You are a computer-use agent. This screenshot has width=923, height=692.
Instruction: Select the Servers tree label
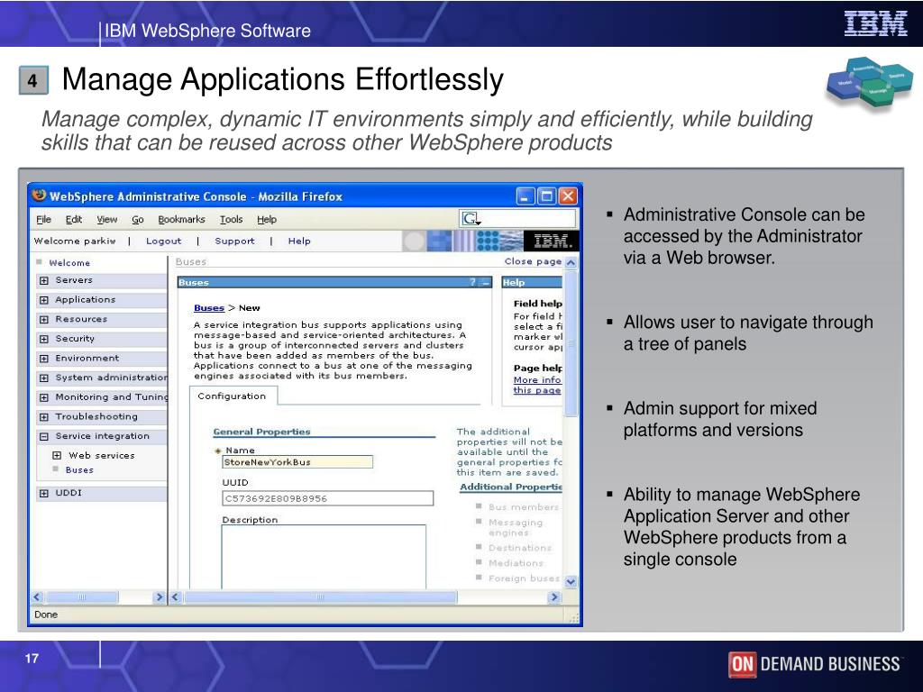click(74, 280)
